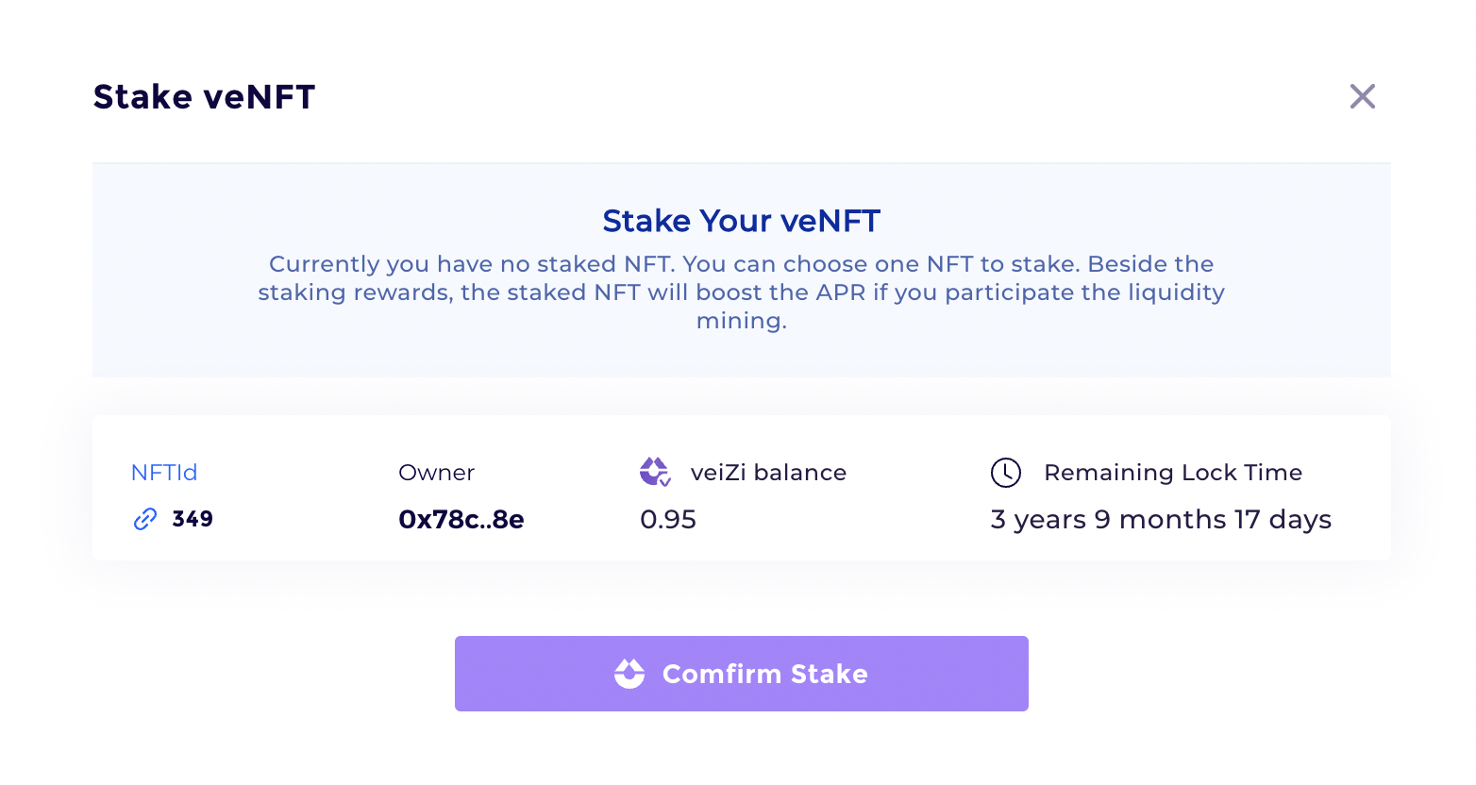Viewport: 1476px width, 785px height.
Task: Click the owner address 0x78c..8e
Action: point(461,520)
